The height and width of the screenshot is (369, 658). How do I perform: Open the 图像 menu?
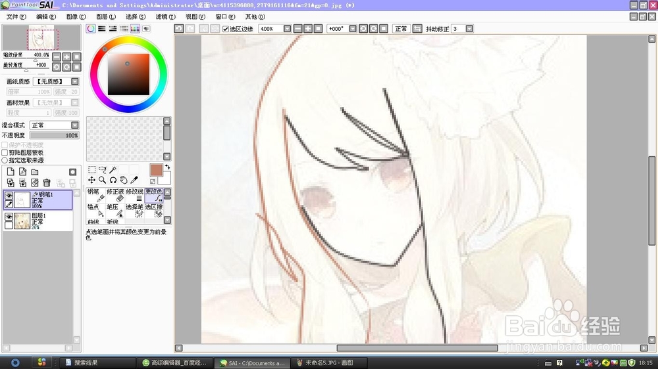click(x=76, y=17)
